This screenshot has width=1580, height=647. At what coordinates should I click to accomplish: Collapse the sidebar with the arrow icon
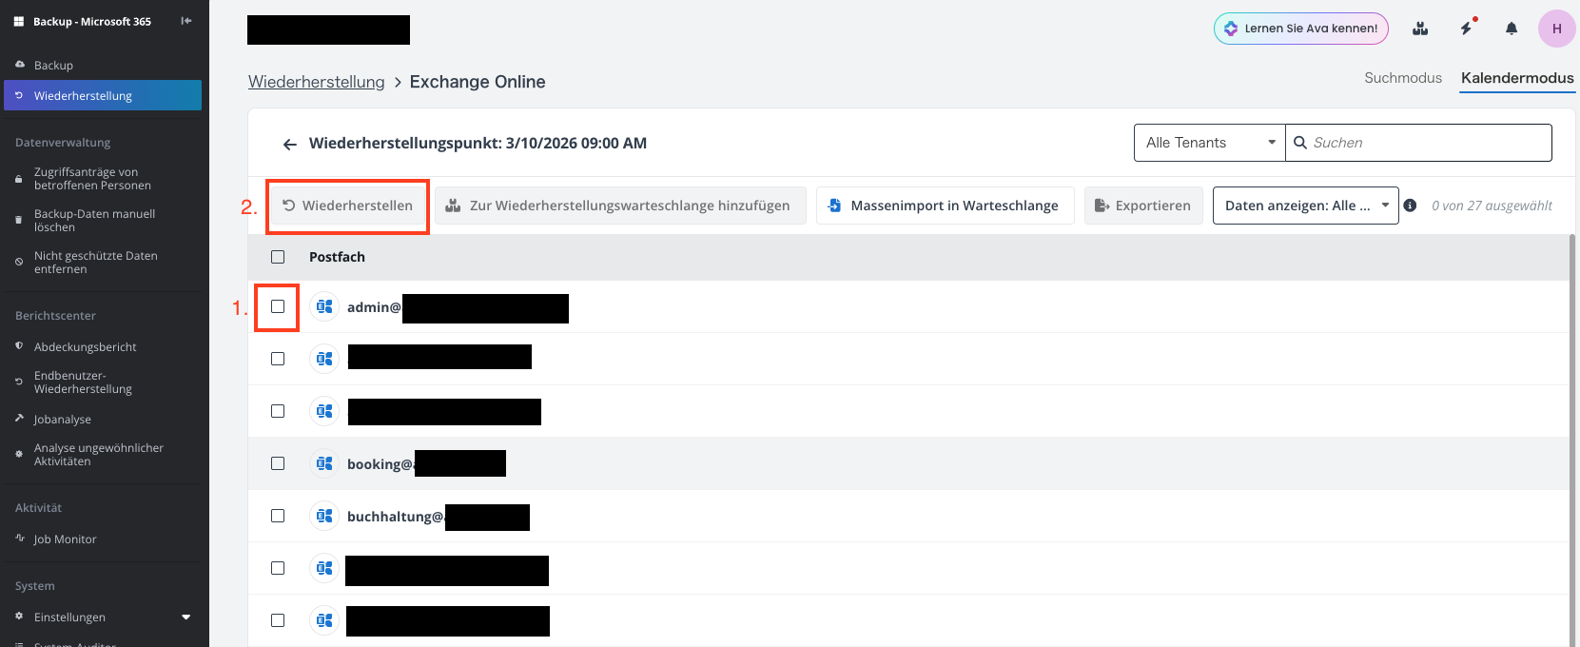(x=186, y=21)
